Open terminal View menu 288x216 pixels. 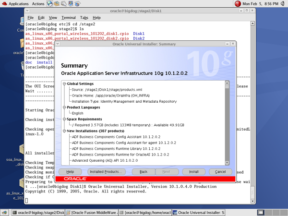(x=53, y=18)
